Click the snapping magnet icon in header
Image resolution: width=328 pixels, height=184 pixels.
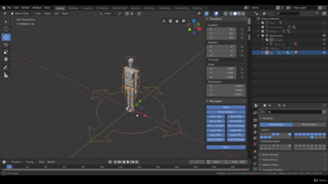[x=127, y=14]
